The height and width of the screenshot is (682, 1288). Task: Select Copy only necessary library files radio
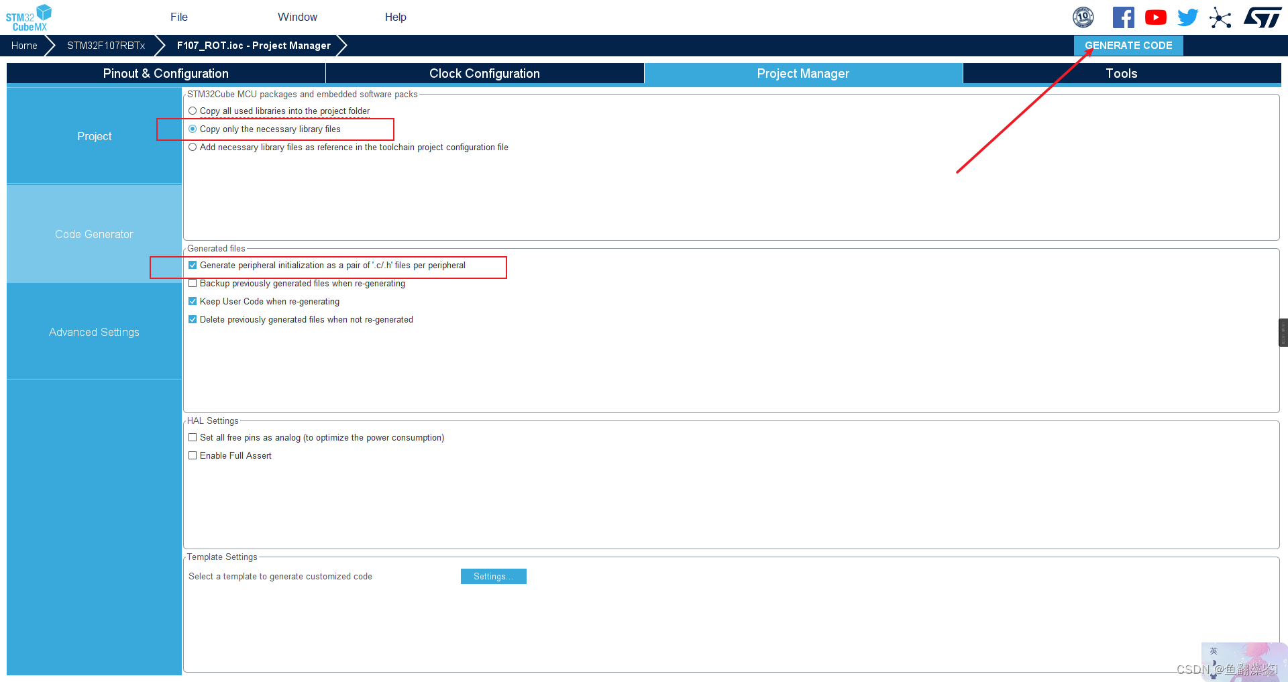pyautogui.click(x=193, y=129)
